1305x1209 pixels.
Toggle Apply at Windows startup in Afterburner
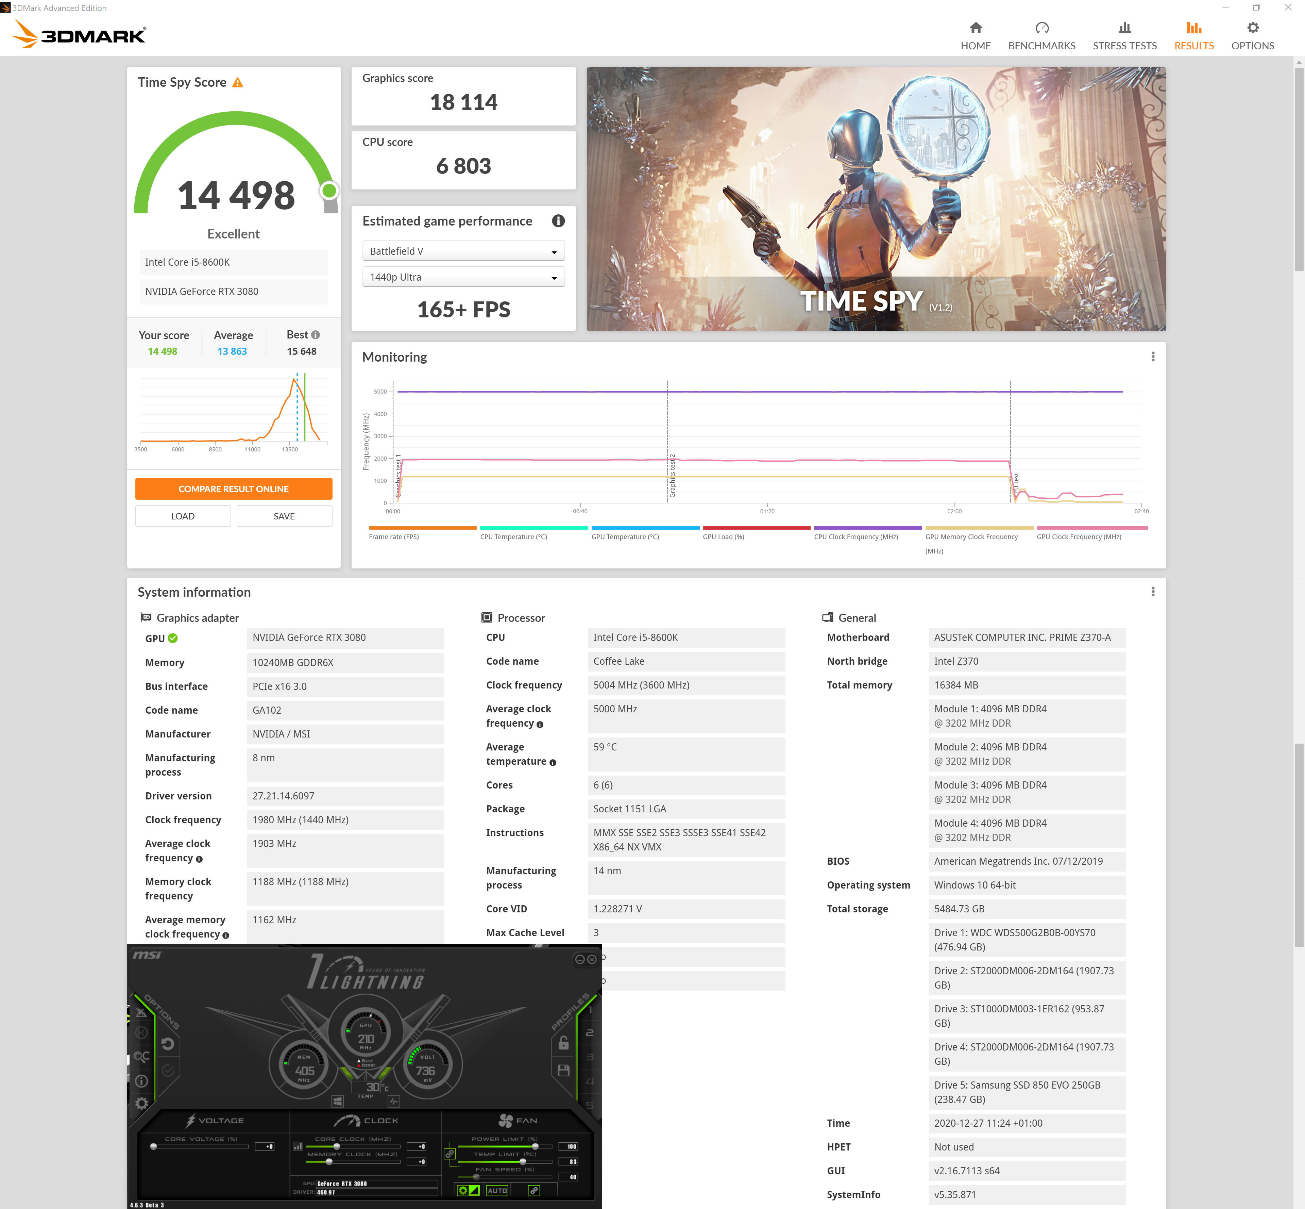point(337,1101)
